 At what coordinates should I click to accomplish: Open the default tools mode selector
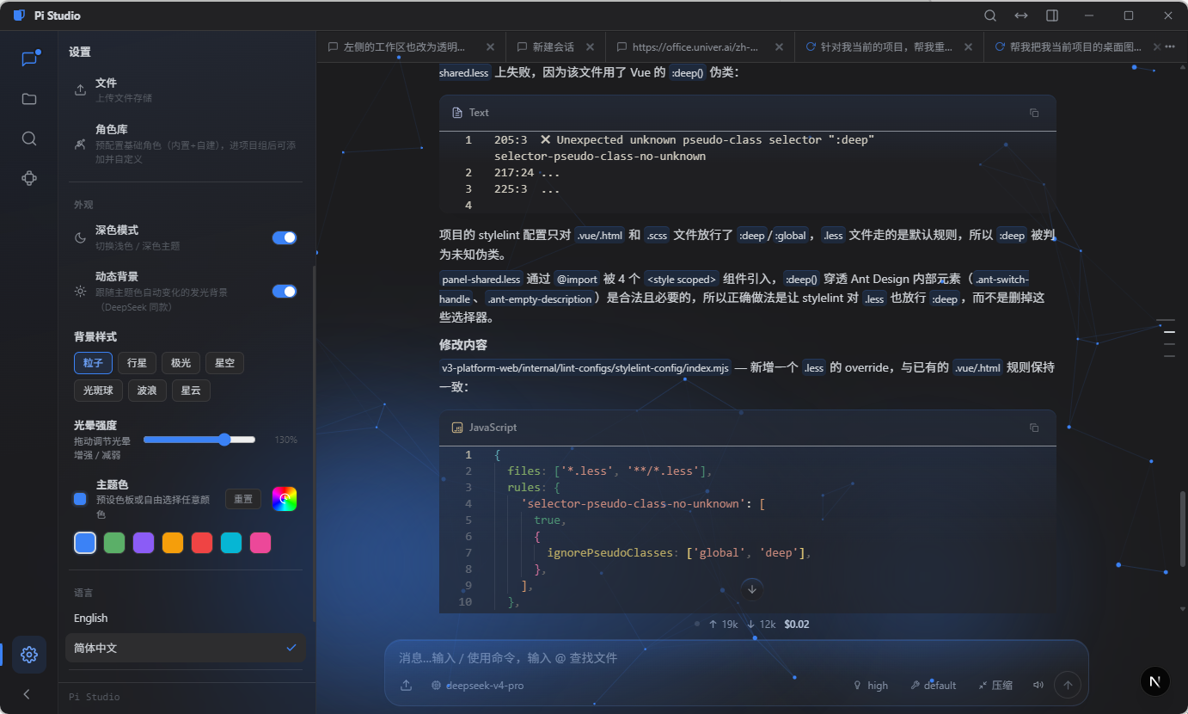tap(933, 686)
